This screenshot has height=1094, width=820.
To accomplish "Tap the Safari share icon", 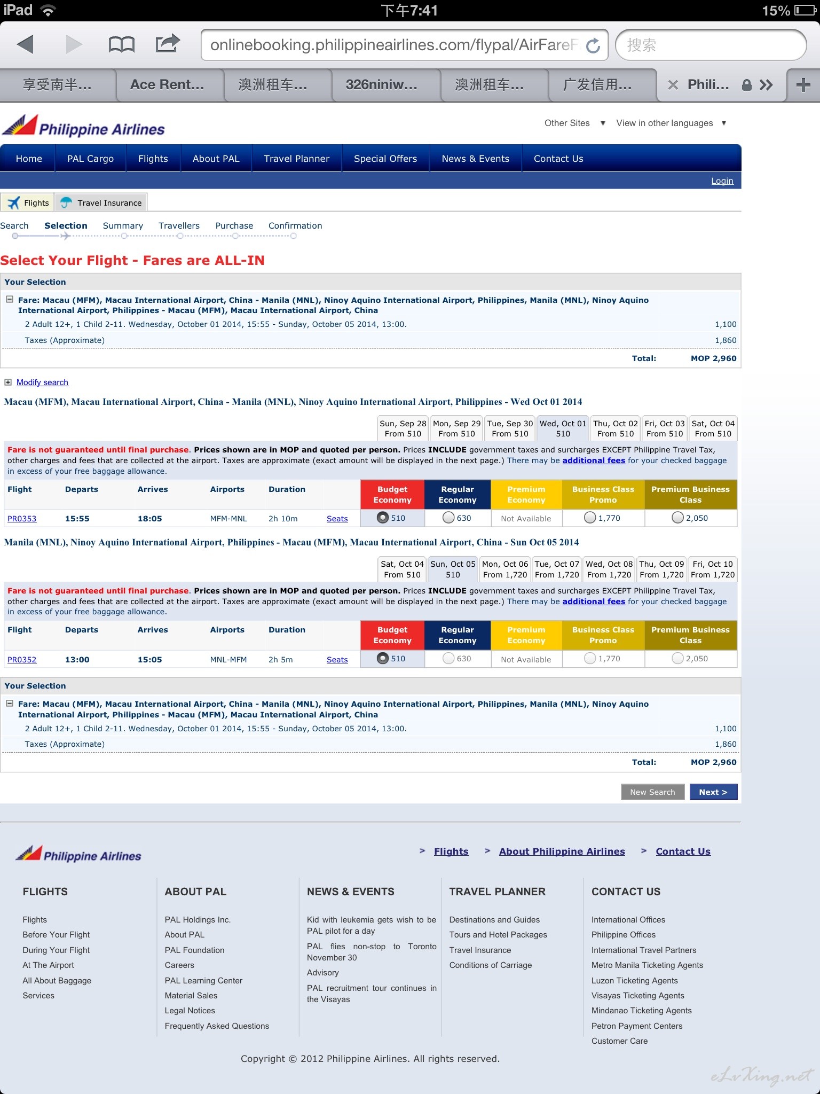I will (x=168, y=43).
